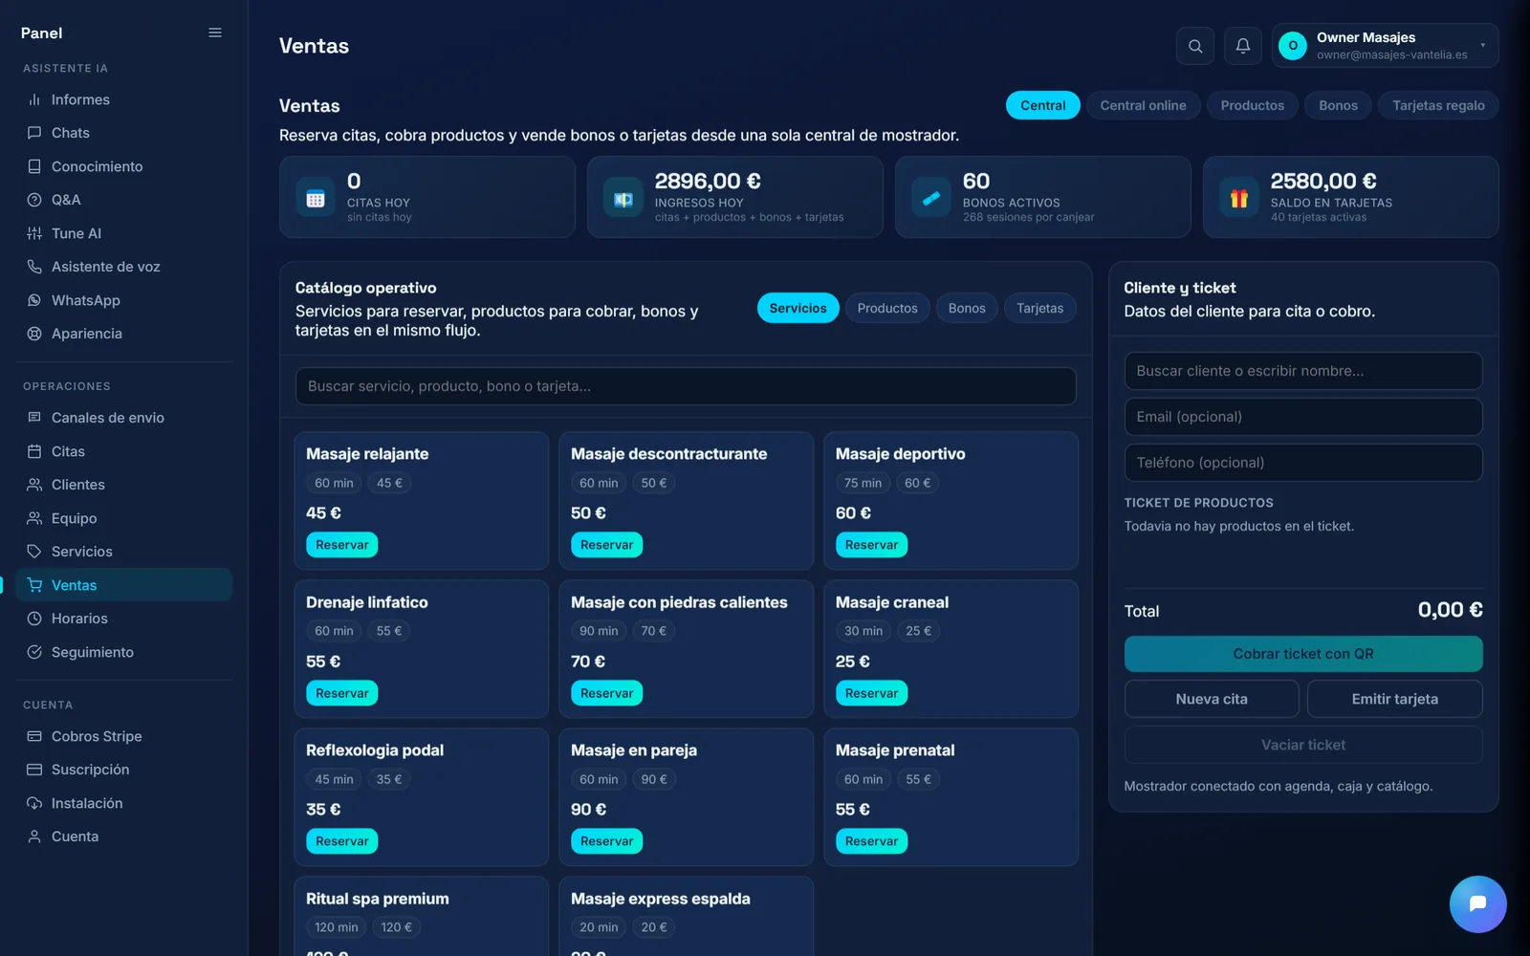The image size is (1530, 956).
Task: Open Conocimiento via its book icon
Action: (x=34, y=166)
